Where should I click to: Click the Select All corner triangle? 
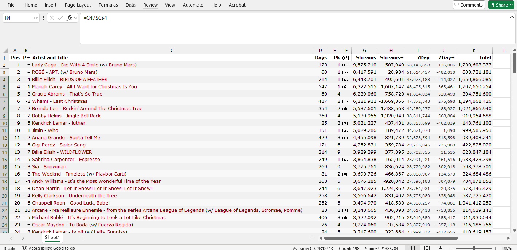(5, 51)
